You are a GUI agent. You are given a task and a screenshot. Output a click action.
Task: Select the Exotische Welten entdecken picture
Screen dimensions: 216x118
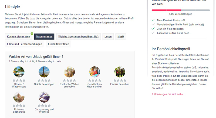[x=69, y=72]
